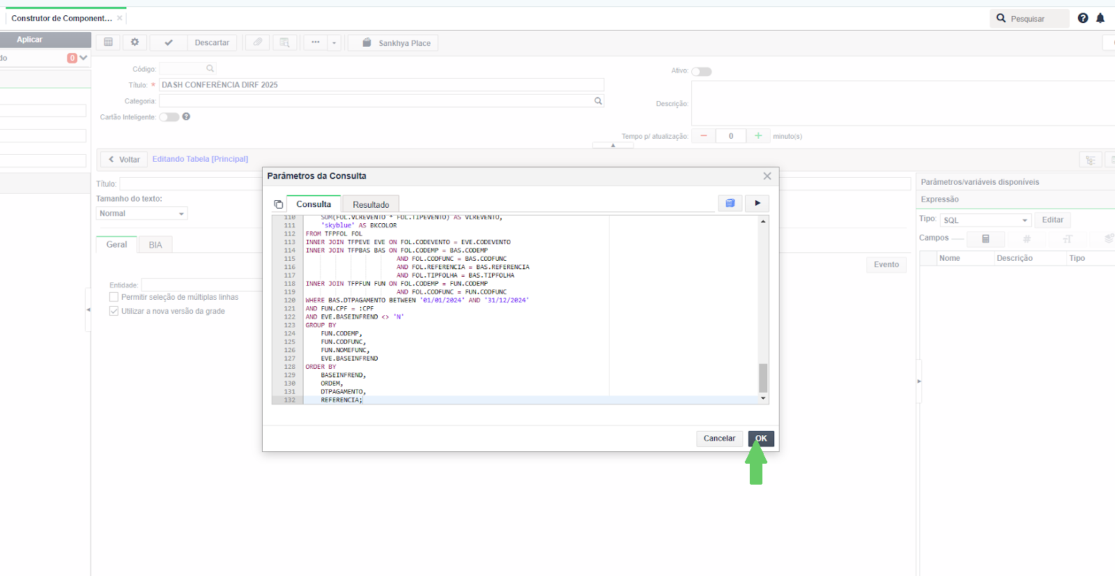Screen dimensions: 1115x576
Task: Switch to the Resultado tab
Action: coord(371,204)
